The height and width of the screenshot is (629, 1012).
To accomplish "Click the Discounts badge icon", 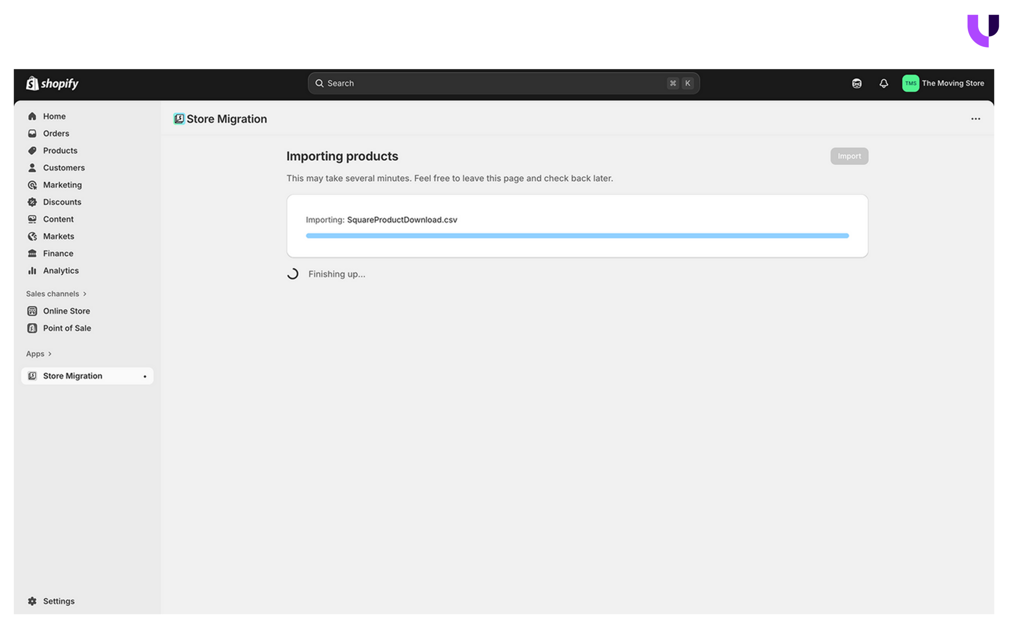I will (32, 202).
